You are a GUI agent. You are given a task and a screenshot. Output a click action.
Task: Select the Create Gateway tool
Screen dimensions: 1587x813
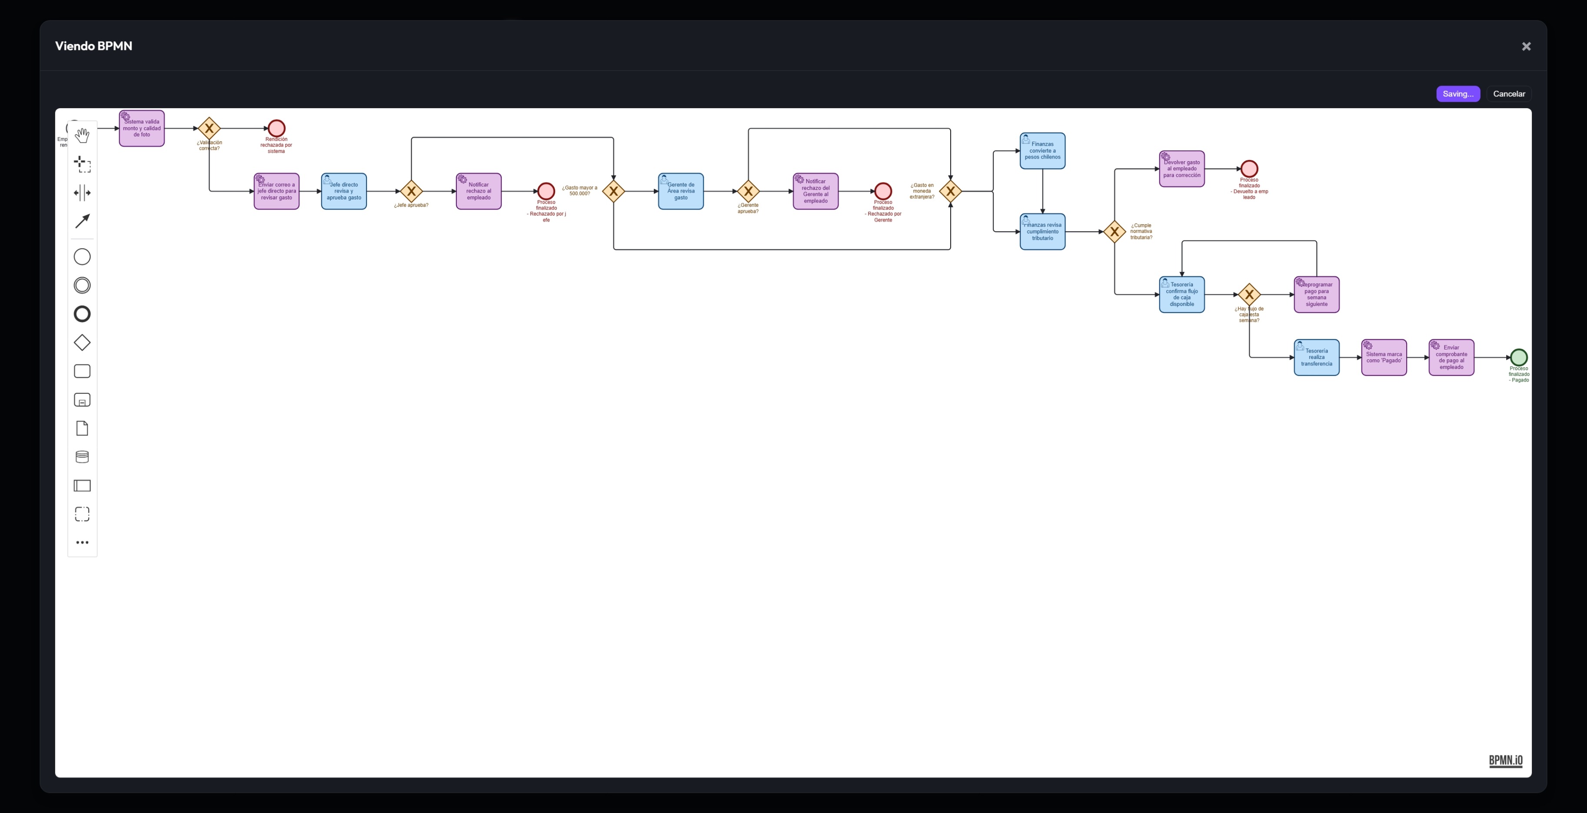click(x=82, y=342)
